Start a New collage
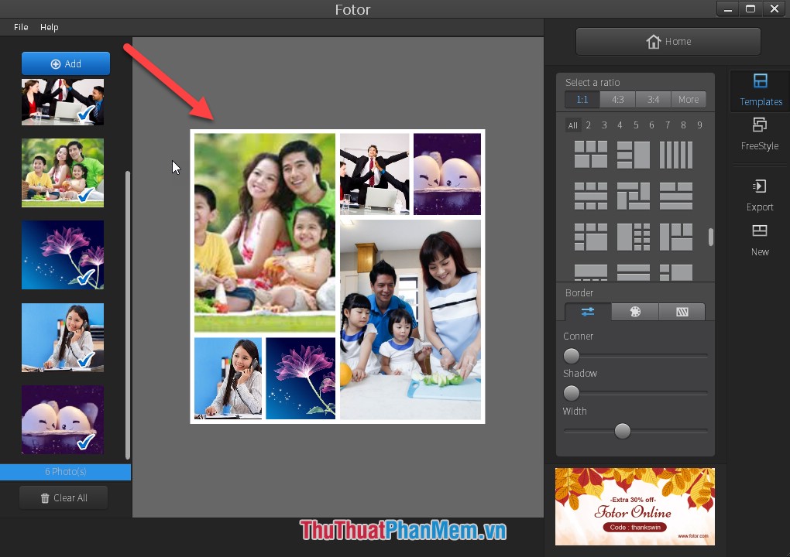Viewport: 790px width, 557px height. 759,240
